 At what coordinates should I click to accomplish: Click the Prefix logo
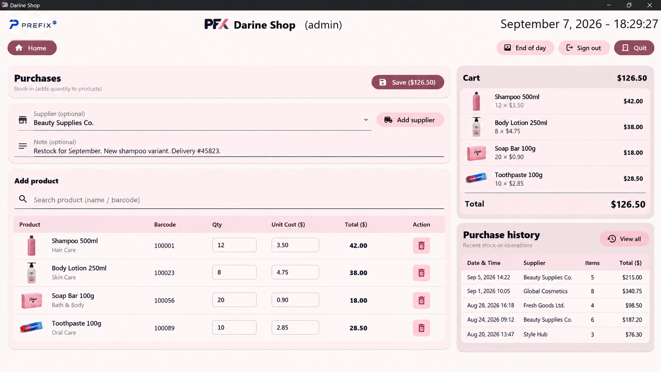[x=33, y=25]
